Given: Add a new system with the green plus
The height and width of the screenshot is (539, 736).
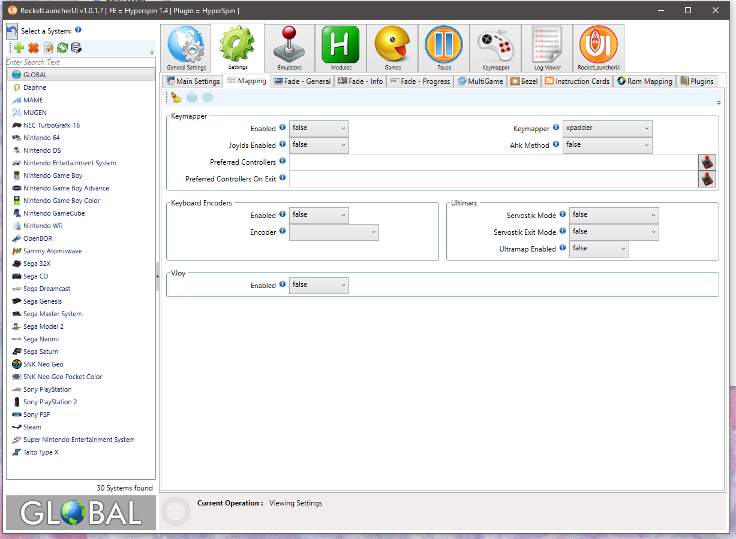Looking at the screenshot, I should coord(19,48).
